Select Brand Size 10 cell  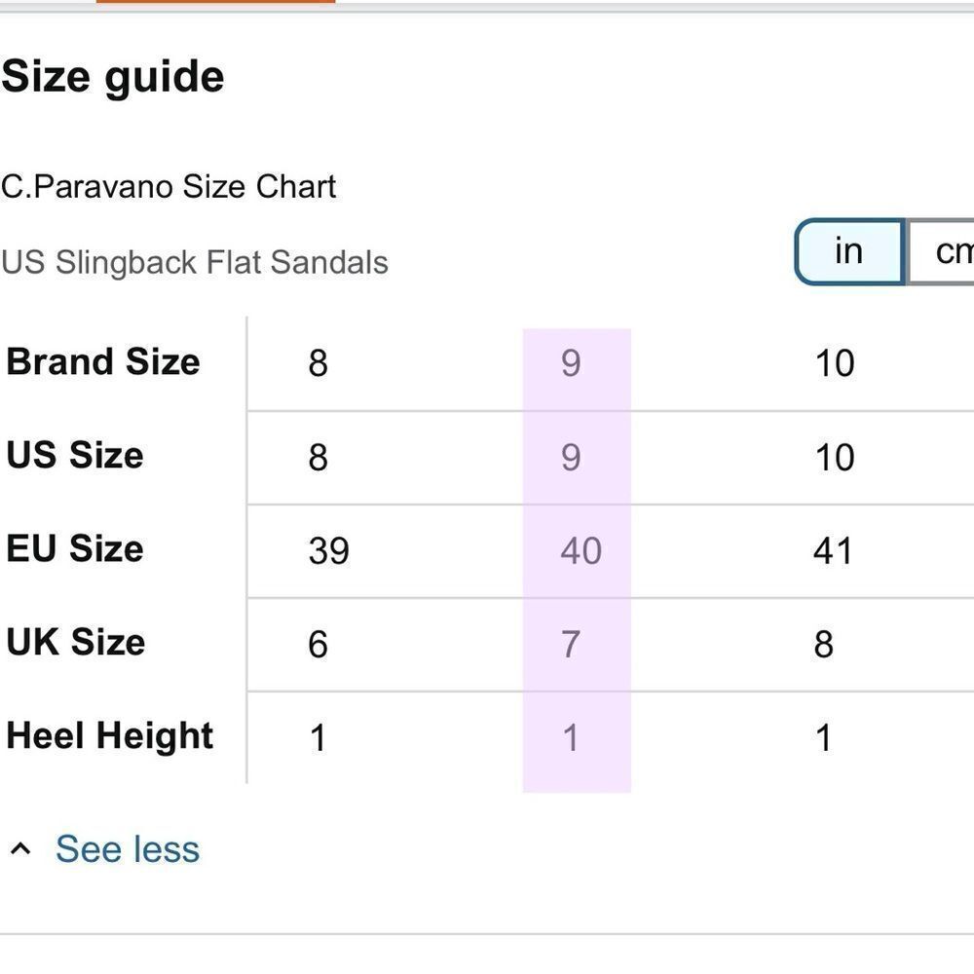click(835, 363)
